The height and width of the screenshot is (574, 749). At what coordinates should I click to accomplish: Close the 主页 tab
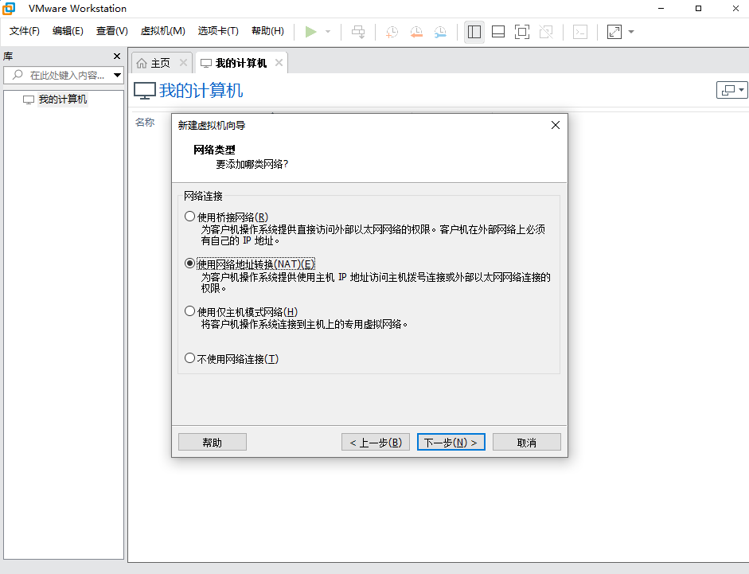click(x=183, y=63)
